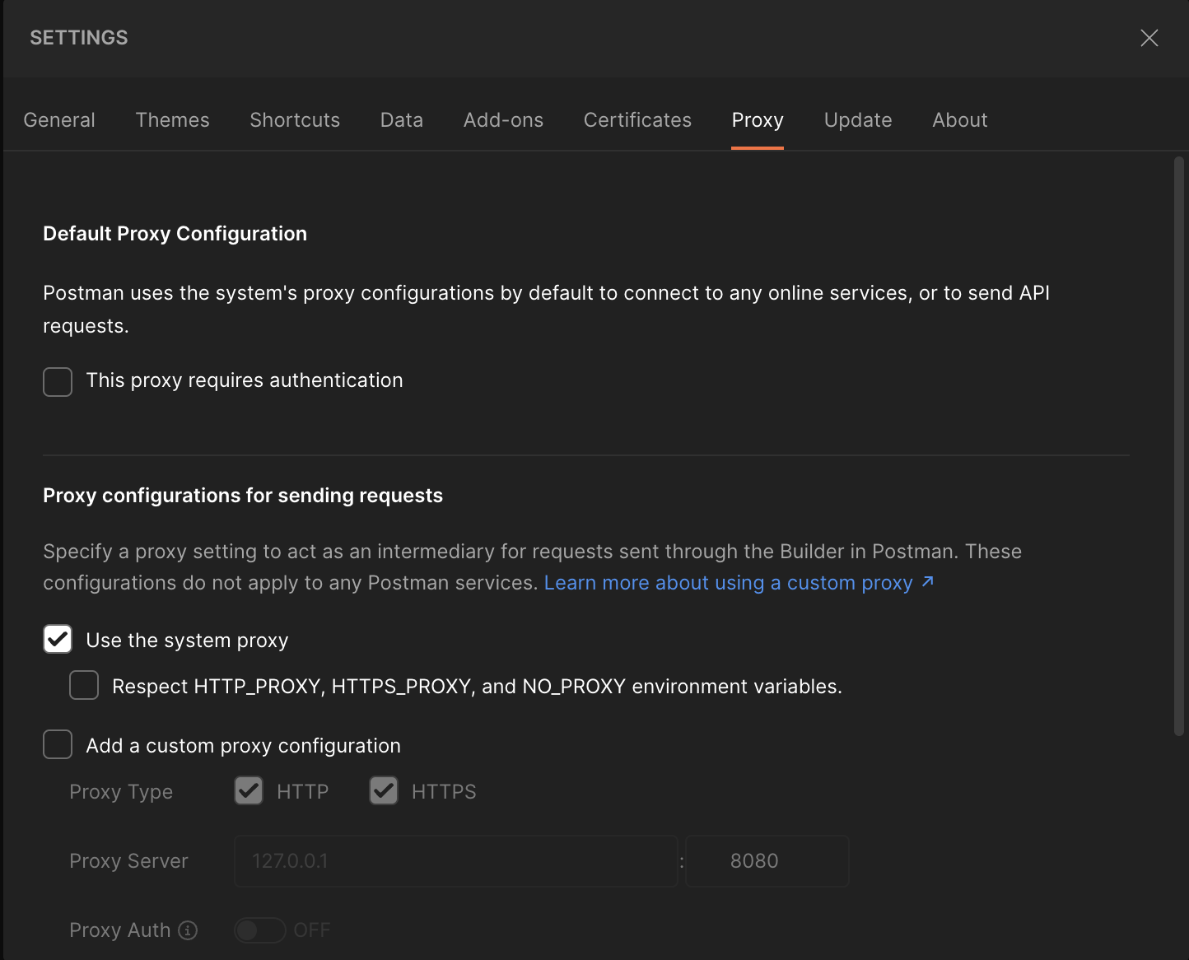The height and width of the screenshot is (960, 1189).
Task: Go to the Shortcuts tab
Action: click(x=295, y=120)
